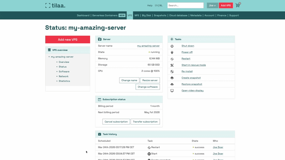This screenshot has height=160, width=285.
Task: Go to Cloud database tab
Action: (178, 15)
